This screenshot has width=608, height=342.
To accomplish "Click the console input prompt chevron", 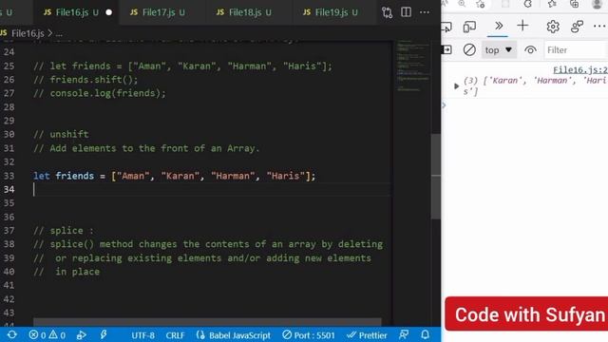I will tap(444, 105).
